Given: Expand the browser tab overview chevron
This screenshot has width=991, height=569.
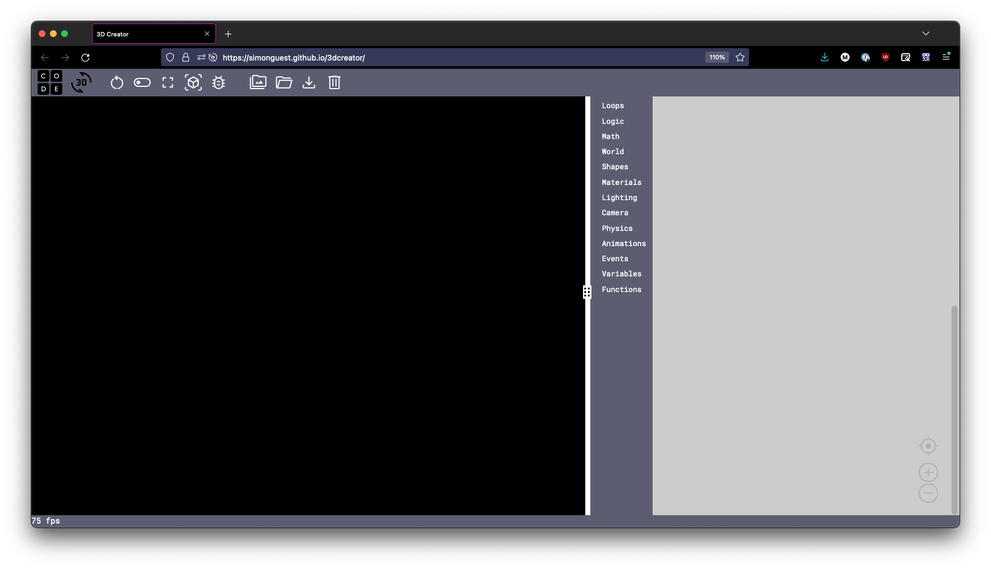Looking at the screenshot, I should 926,34.
